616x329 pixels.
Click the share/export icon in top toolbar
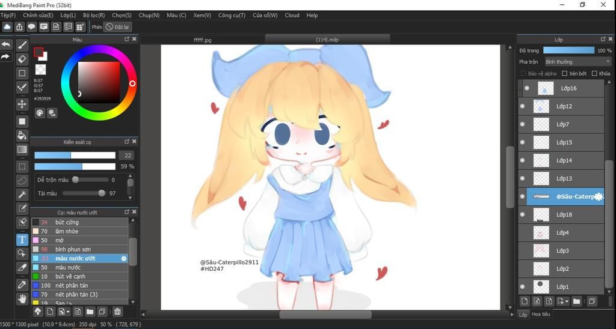click(x=19, y=26)
